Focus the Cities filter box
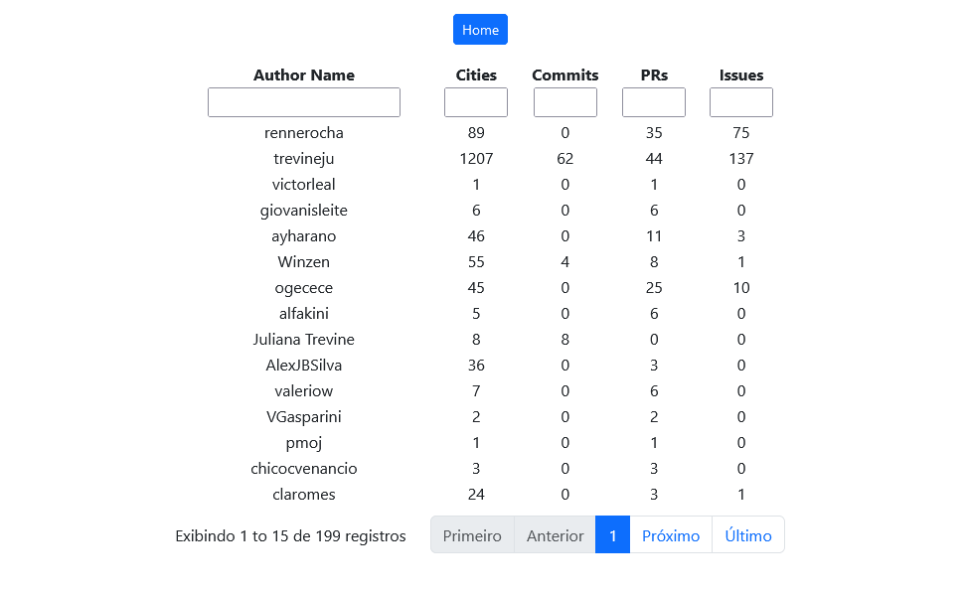The width and height of the screenshot is (965, 594). tap(475, 101)
